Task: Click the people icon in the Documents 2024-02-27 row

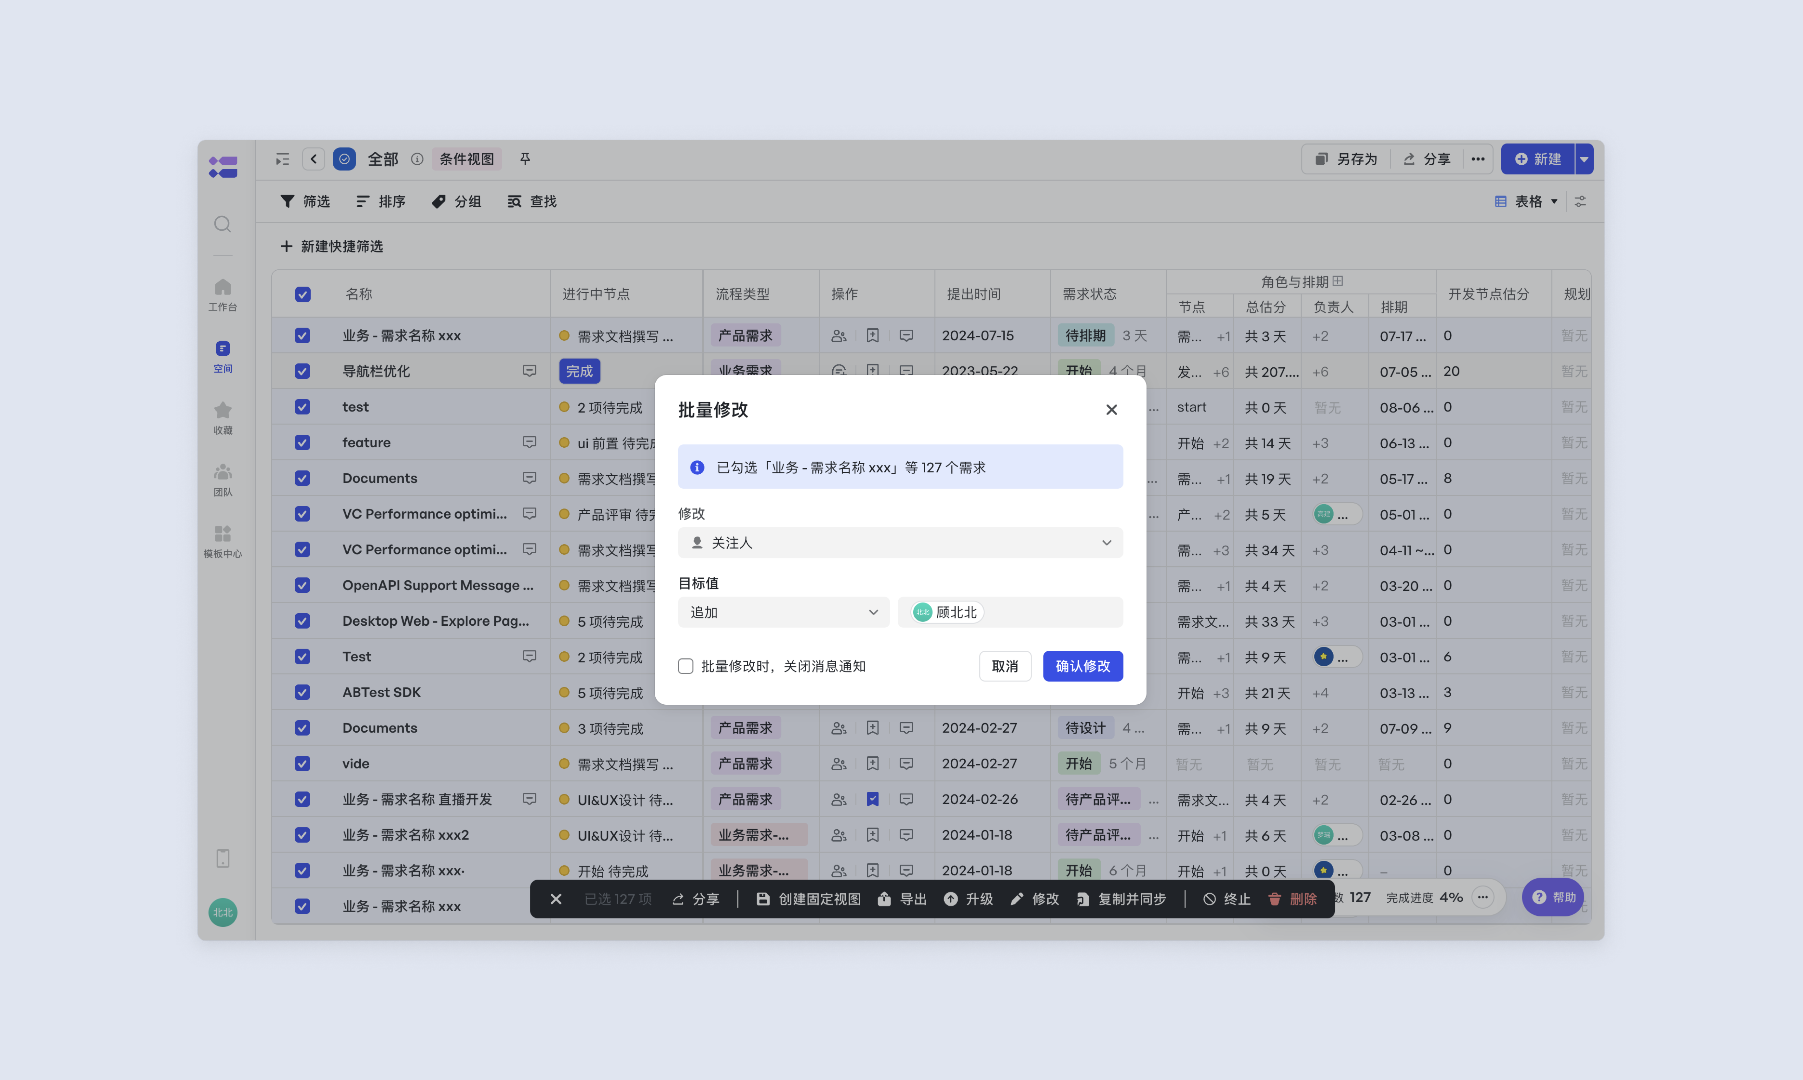Action: [x=839, y=728]
